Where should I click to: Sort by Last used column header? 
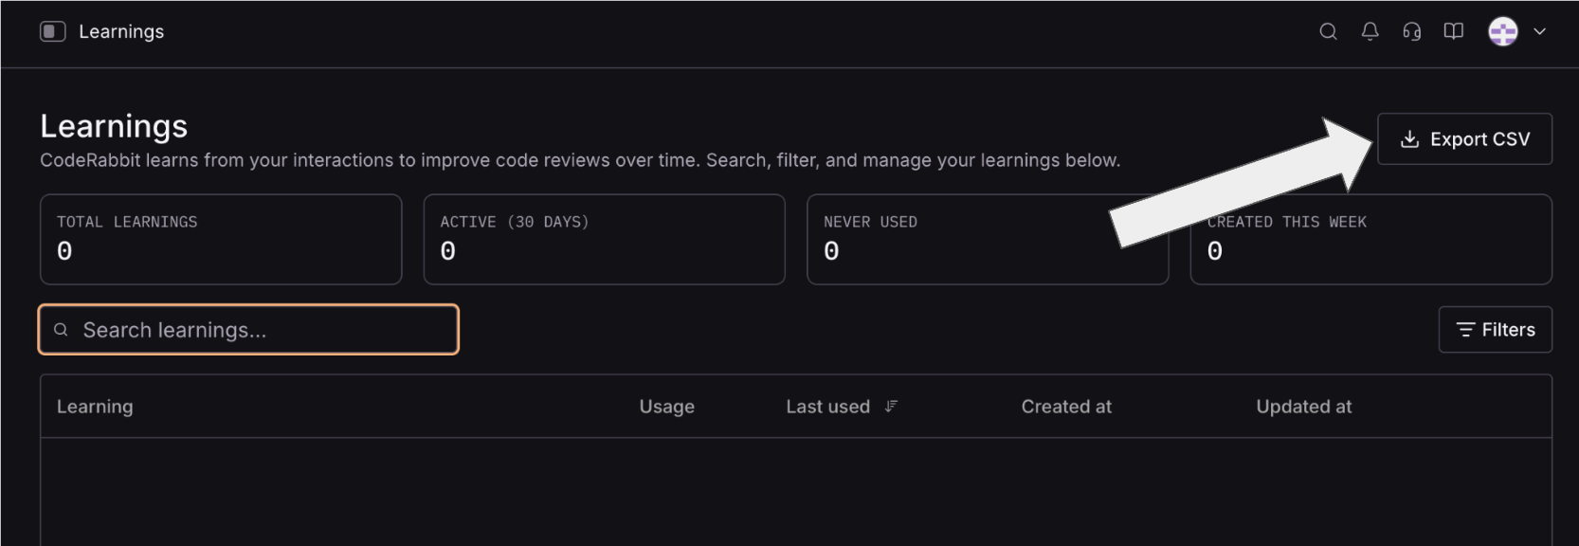(x=827, y=407)
